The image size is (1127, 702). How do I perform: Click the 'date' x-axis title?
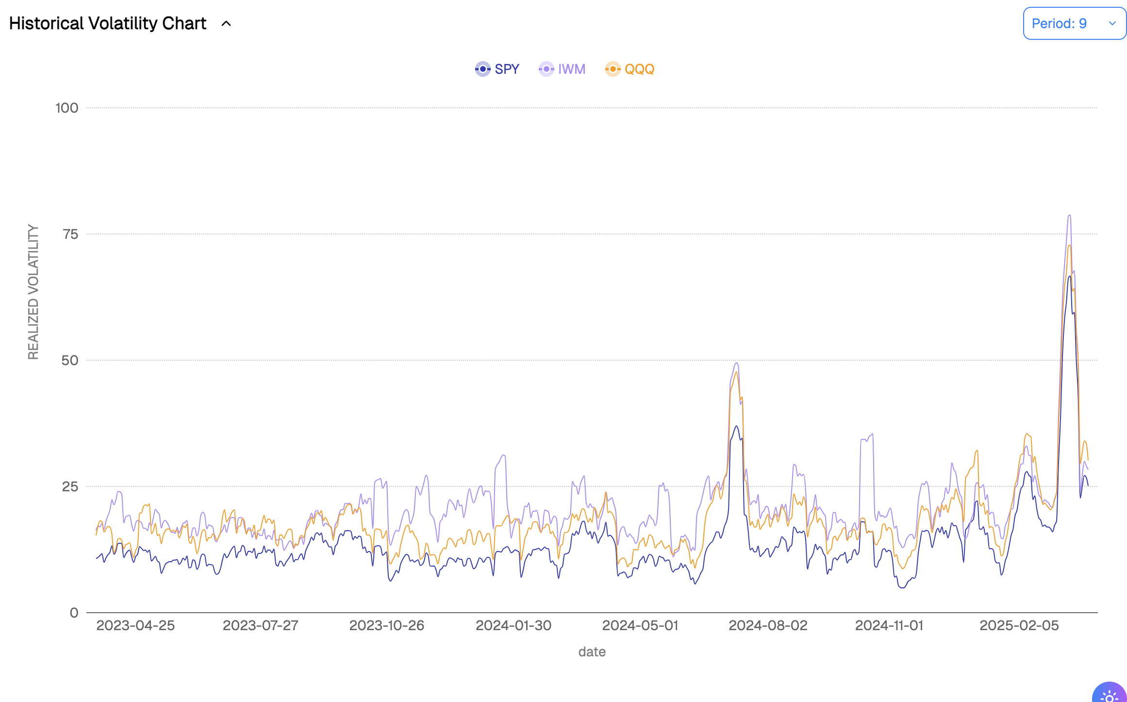(592, 652)
